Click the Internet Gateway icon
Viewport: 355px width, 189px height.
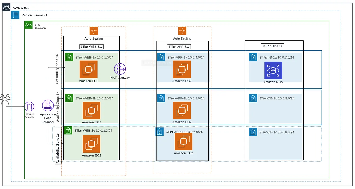pyautogui.click(x=29, y=106)
